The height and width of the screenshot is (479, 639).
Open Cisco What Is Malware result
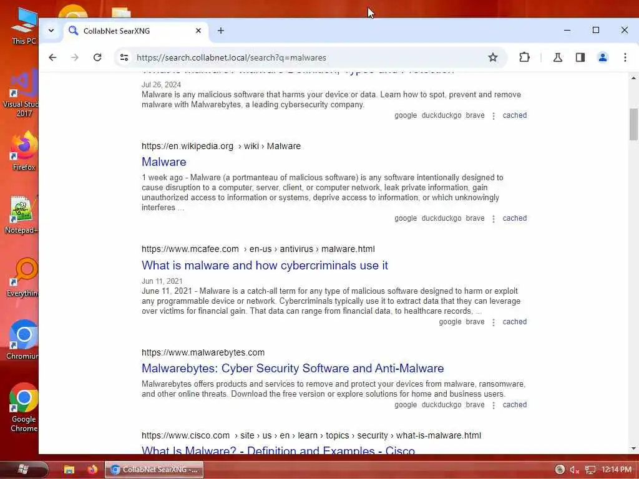[x=278, y=450]
